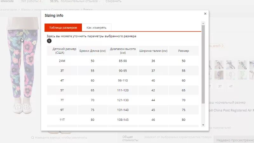This screenshot has width=254, height=143.
Task: Click waist width value 40
Action: (x=153, y=80)
